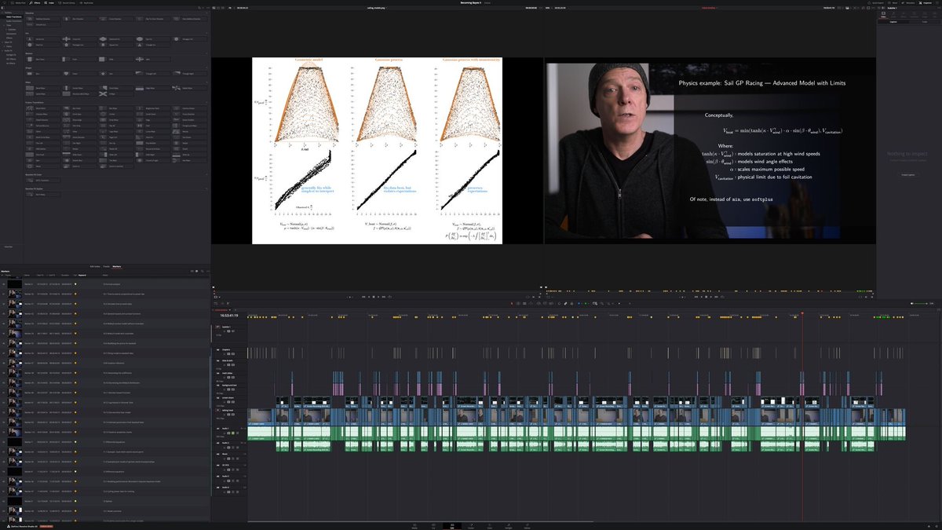
Task: Click the Overwrite Clip toolbar icon
Action: tap(545, 303)
